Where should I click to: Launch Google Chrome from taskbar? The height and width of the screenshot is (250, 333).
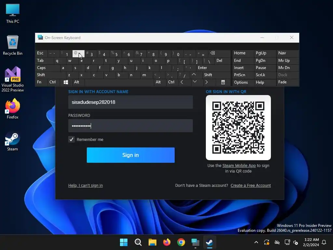click(181, 242)
